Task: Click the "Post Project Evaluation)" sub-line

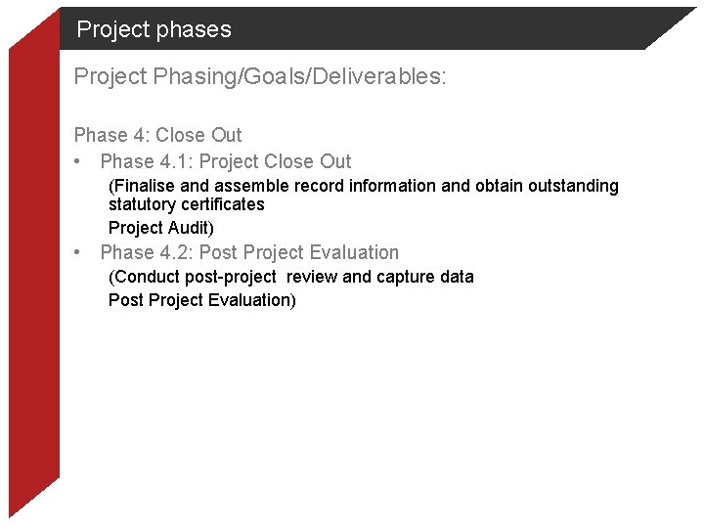Action: (201, 300)
